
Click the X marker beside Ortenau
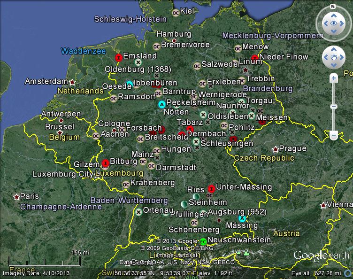pos(138,212)
